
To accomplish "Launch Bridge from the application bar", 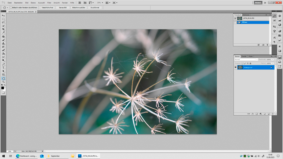I will point(80,3).
